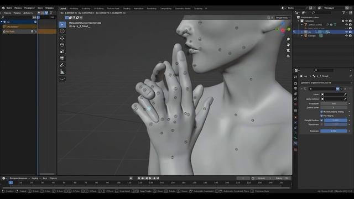
Task: Switch to the Shading workspace tab
Action: pyautogui.click(x=127, y=9)
